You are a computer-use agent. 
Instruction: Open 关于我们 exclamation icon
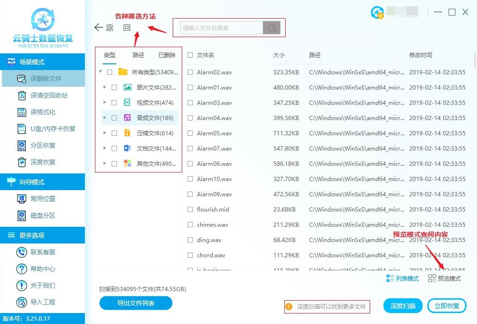[21, 285]
